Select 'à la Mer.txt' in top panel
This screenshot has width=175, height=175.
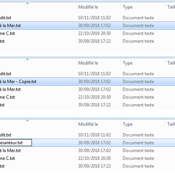pyautogui.click(x=87, y=25)
